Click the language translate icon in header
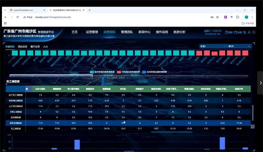263x152 pixels. pyautogui.click(x=245, y=32)
